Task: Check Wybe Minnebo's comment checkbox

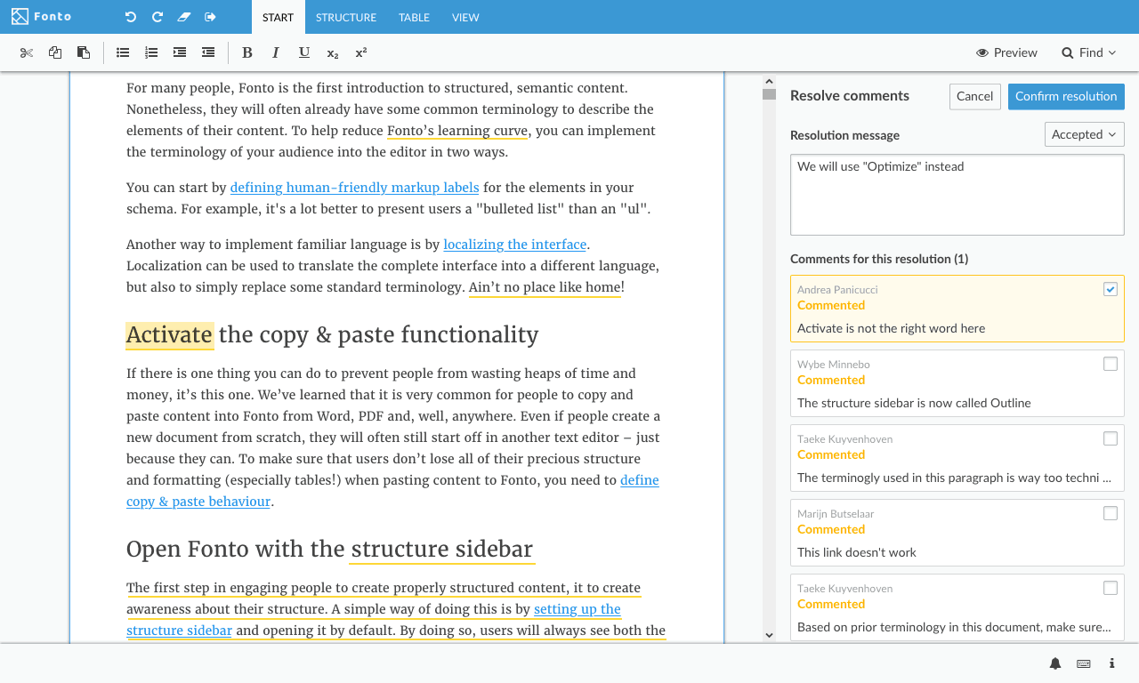Action: (x=1111, y=364)
